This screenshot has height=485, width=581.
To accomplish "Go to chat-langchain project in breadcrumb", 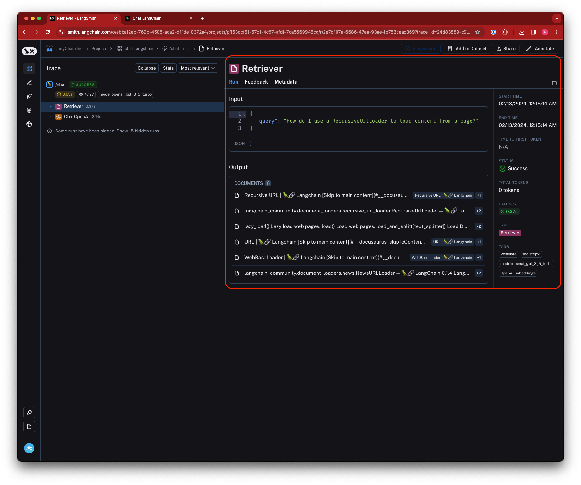I will 135,49.
